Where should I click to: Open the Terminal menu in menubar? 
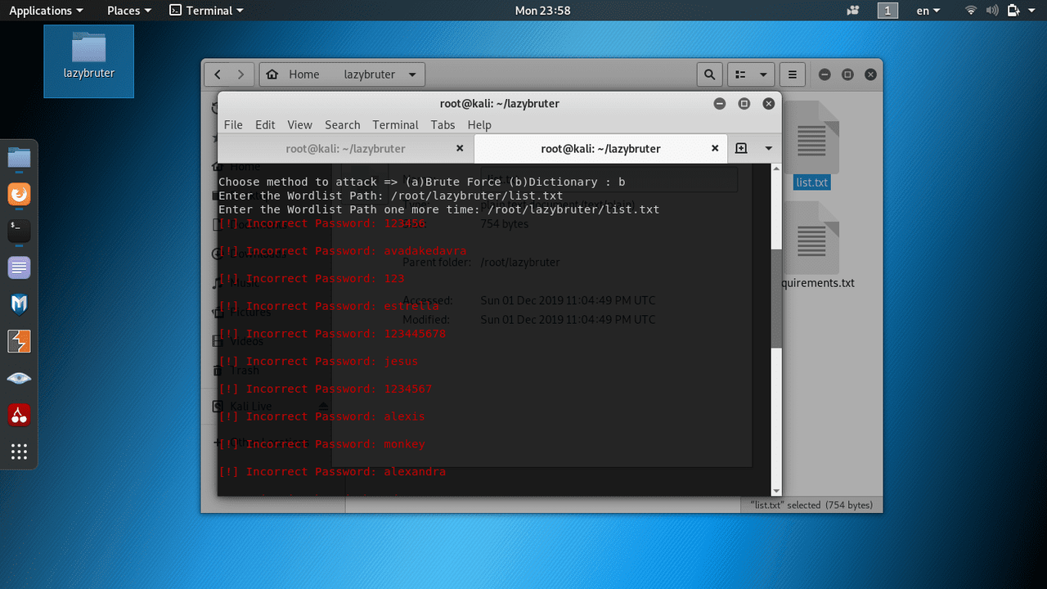tap(395, 124)
